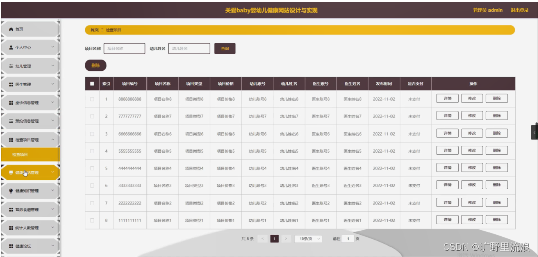The image size is (538, 257).
Task: Click 删除 for 项目名称3 row
Action: pyautogui.click(x=497, y=185)
